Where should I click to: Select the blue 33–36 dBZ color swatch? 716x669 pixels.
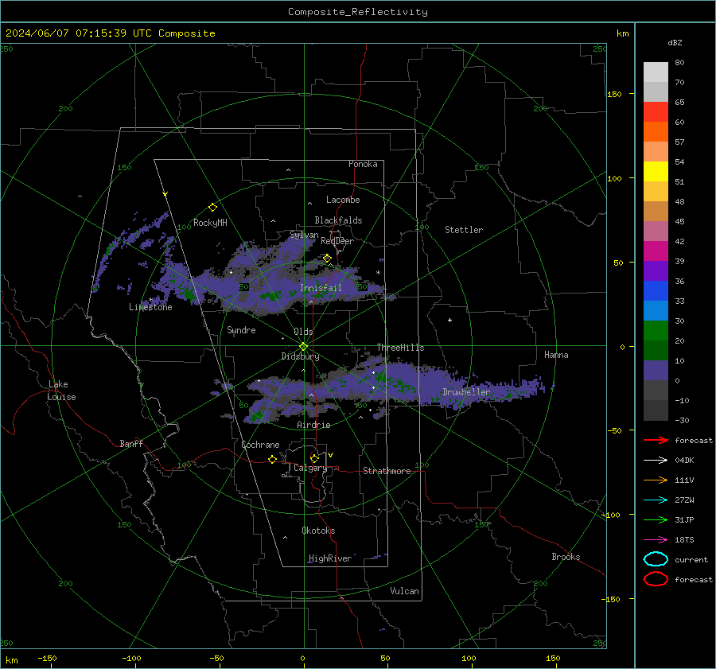tap(656, 290)
